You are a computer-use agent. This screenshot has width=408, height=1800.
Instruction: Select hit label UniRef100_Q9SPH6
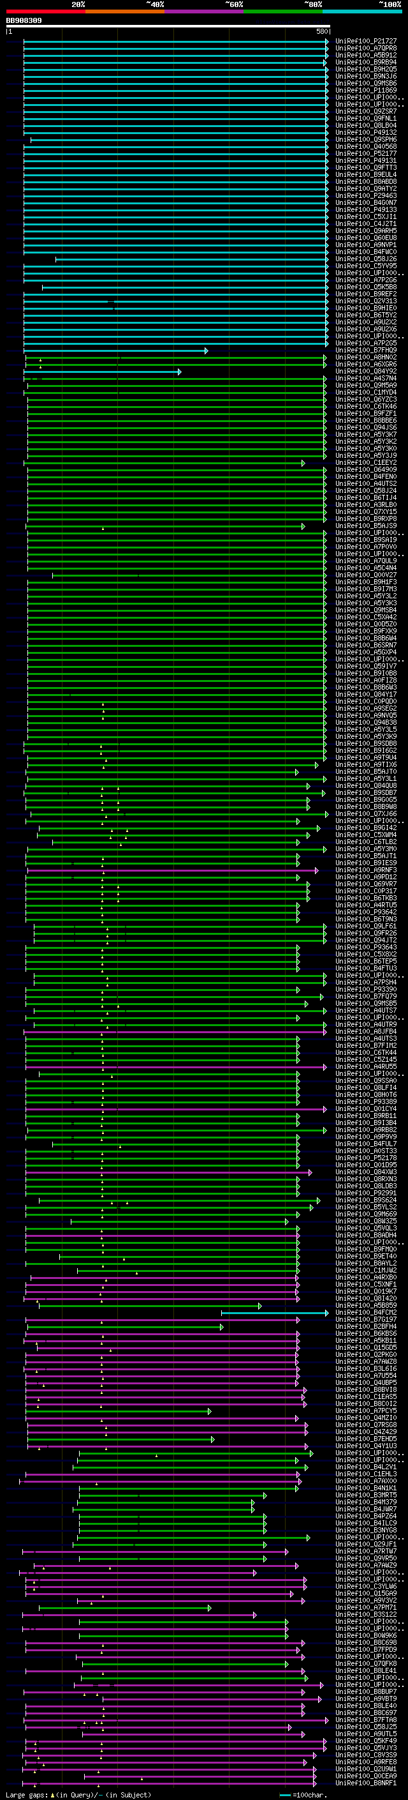pyautogui.click(x=366, y=140)
